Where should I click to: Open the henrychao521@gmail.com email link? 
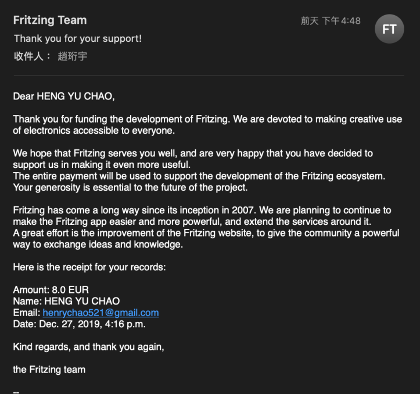(x=100, y=313)
